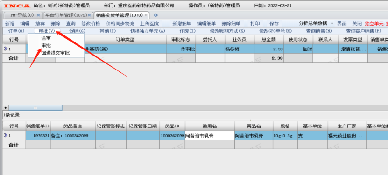The image size is (388, 175).
Task: Close the PM-导航 tab
Action: click(38, 15)
